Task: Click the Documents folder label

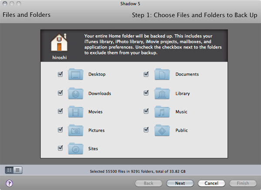Action: (x=187, y=74)
